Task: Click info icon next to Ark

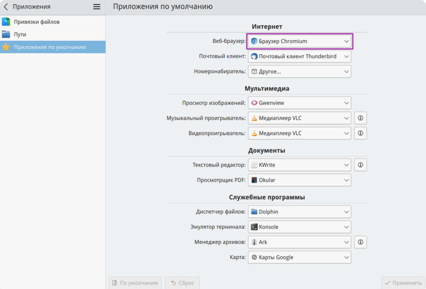Action: pos(360,242)
